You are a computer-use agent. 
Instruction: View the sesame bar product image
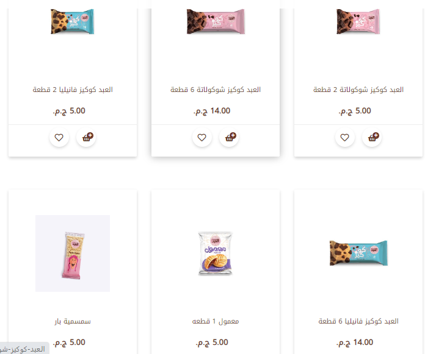73,253
